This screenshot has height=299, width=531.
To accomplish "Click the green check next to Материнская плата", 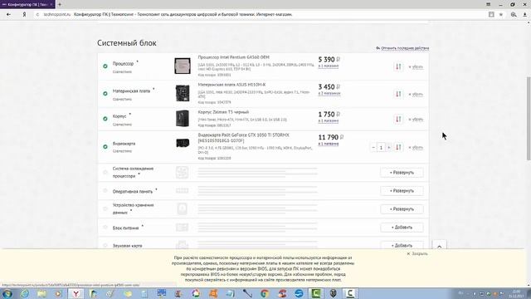I will [x=105, y=94].
